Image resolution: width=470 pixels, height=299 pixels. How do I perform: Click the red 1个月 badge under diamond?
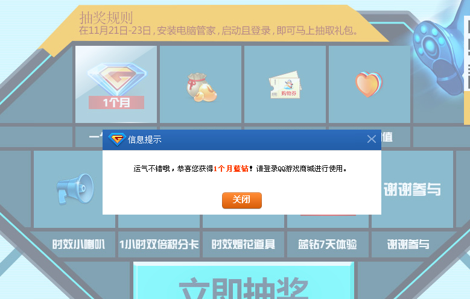pyautogui.click(x=116, y=102)
